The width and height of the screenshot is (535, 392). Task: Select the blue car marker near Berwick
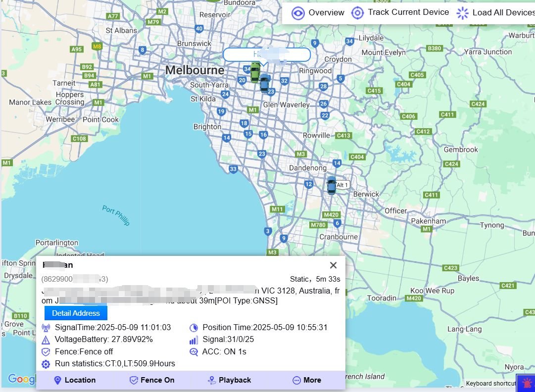pos(331,185)
